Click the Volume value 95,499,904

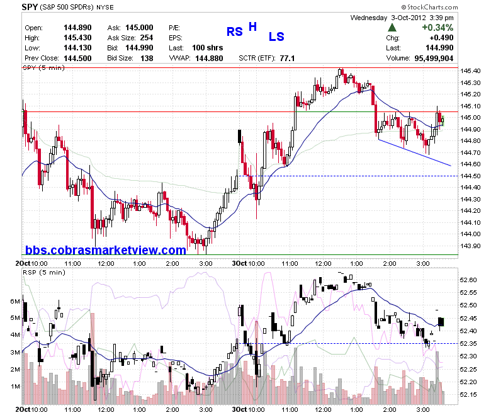click(434, 59)
